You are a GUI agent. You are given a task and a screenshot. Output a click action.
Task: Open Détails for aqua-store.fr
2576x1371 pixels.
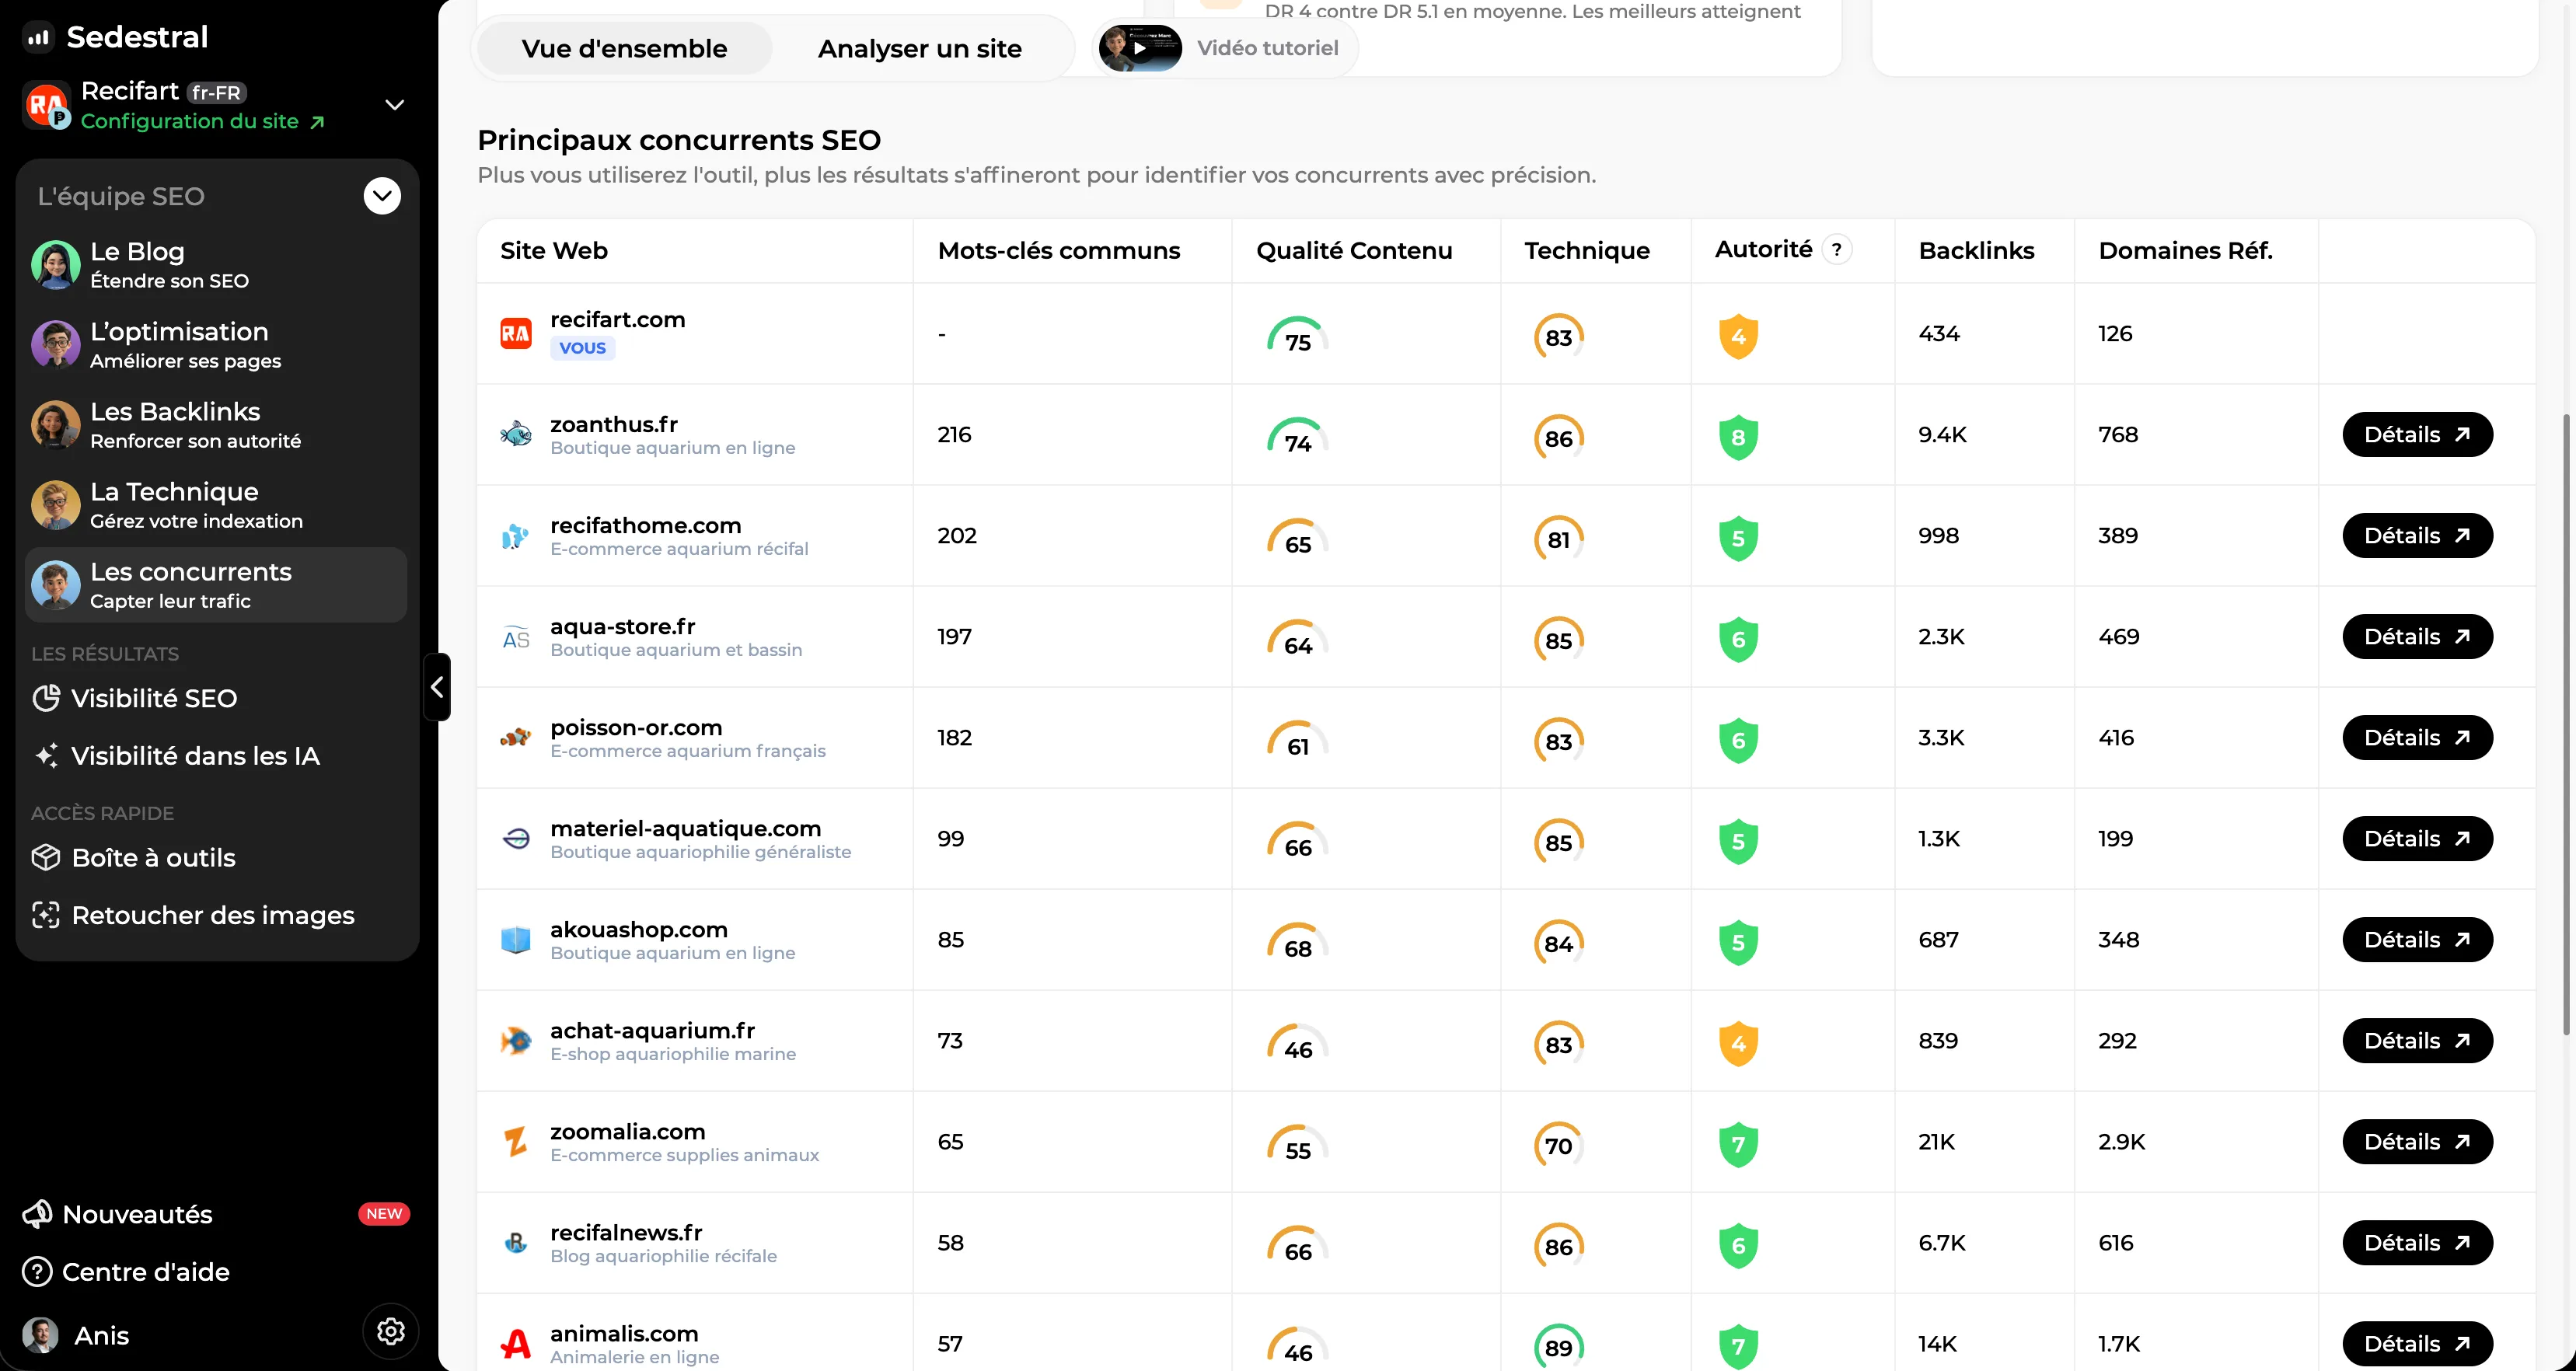tap(2417, 637)
